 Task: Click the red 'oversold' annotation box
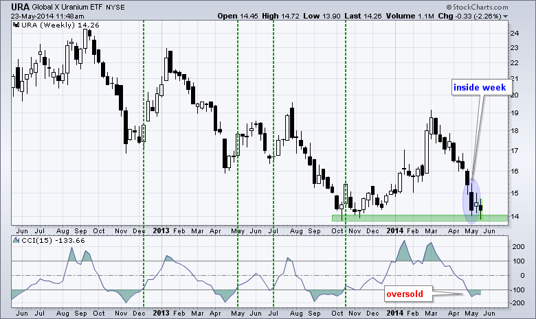point(408,294)
